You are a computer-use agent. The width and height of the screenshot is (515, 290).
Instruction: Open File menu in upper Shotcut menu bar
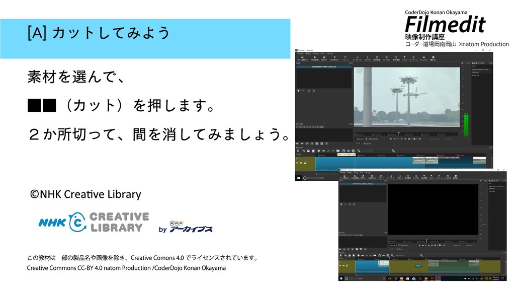coord(300,53)
